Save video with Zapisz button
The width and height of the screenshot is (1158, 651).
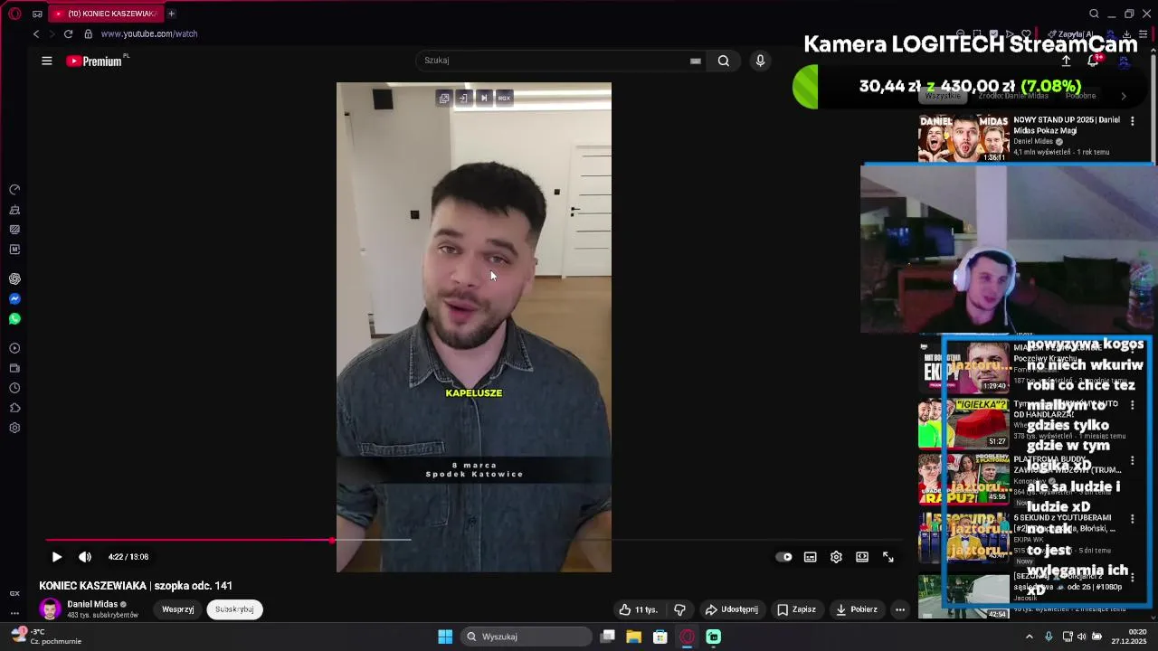(796, 609)
